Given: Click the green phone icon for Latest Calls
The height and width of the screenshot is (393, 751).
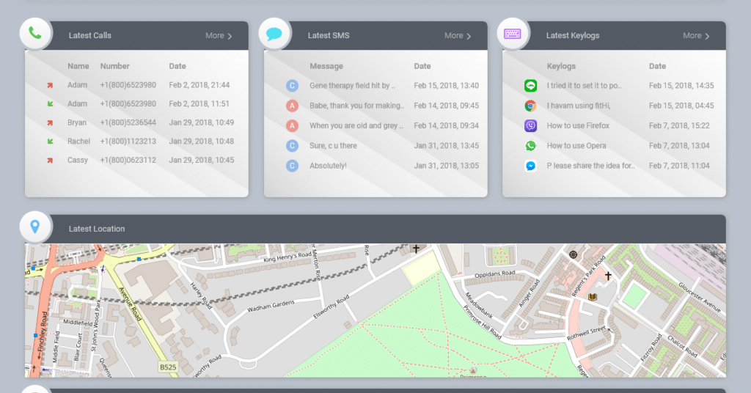Looking at the screenshot, I should [x=35, y=33].
